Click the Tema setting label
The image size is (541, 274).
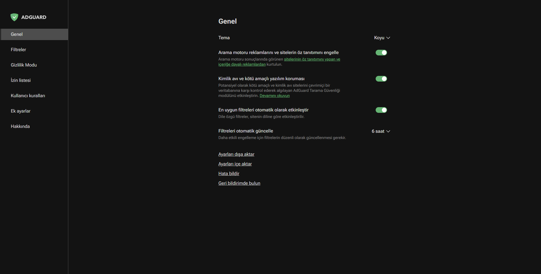coord(224,38)
